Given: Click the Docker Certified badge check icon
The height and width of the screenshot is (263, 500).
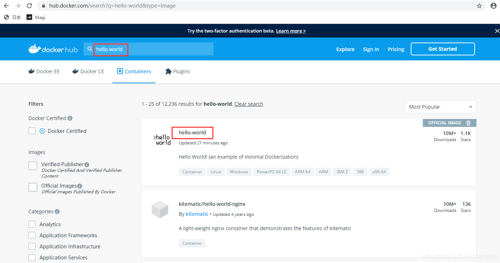Looking at the screenshot, I should tap(42, 131).
